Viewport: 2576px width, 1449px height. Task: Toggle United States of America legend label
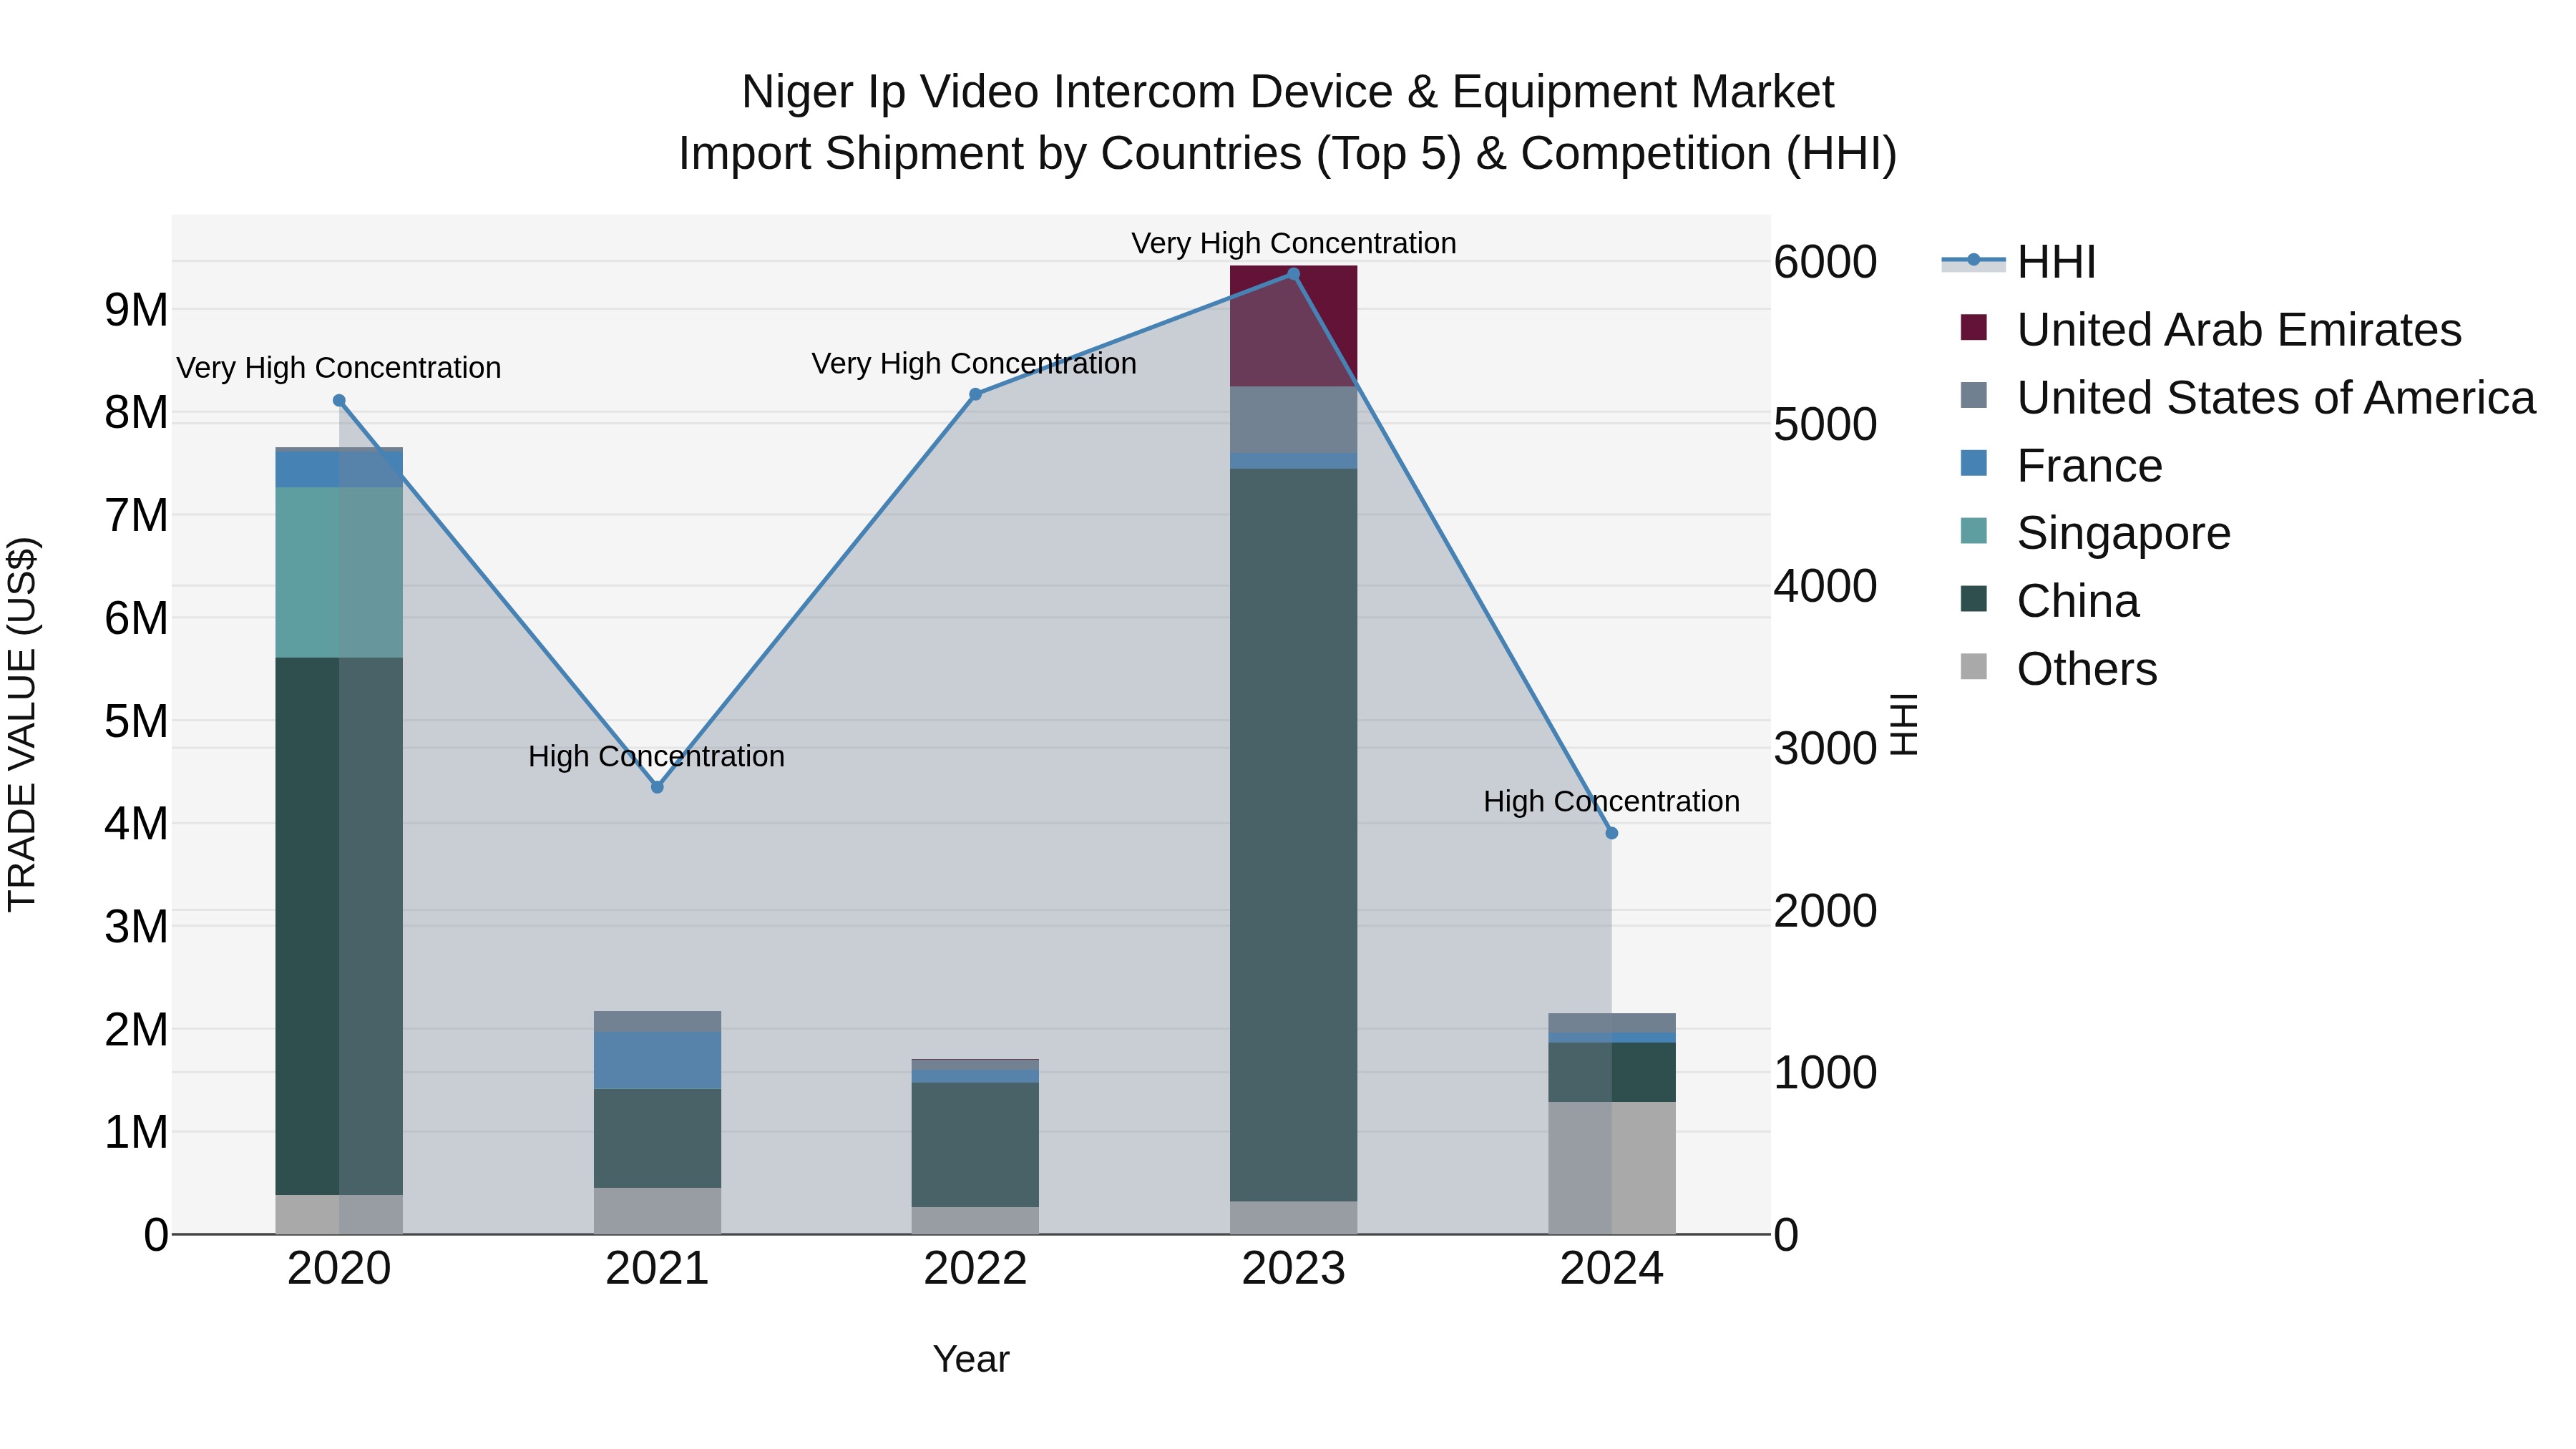pyautogui.click(x=2276, y=398)
